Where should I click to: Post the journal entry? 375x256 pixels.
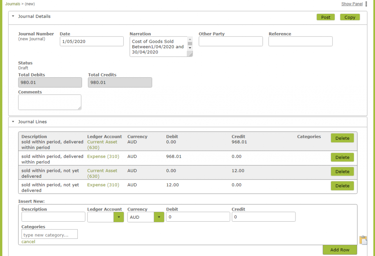(x=325, y=17)
